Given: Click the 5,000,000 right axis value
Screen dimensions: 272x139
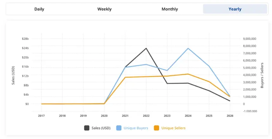Looking at the screenshot, I should [x=250, y=68].
